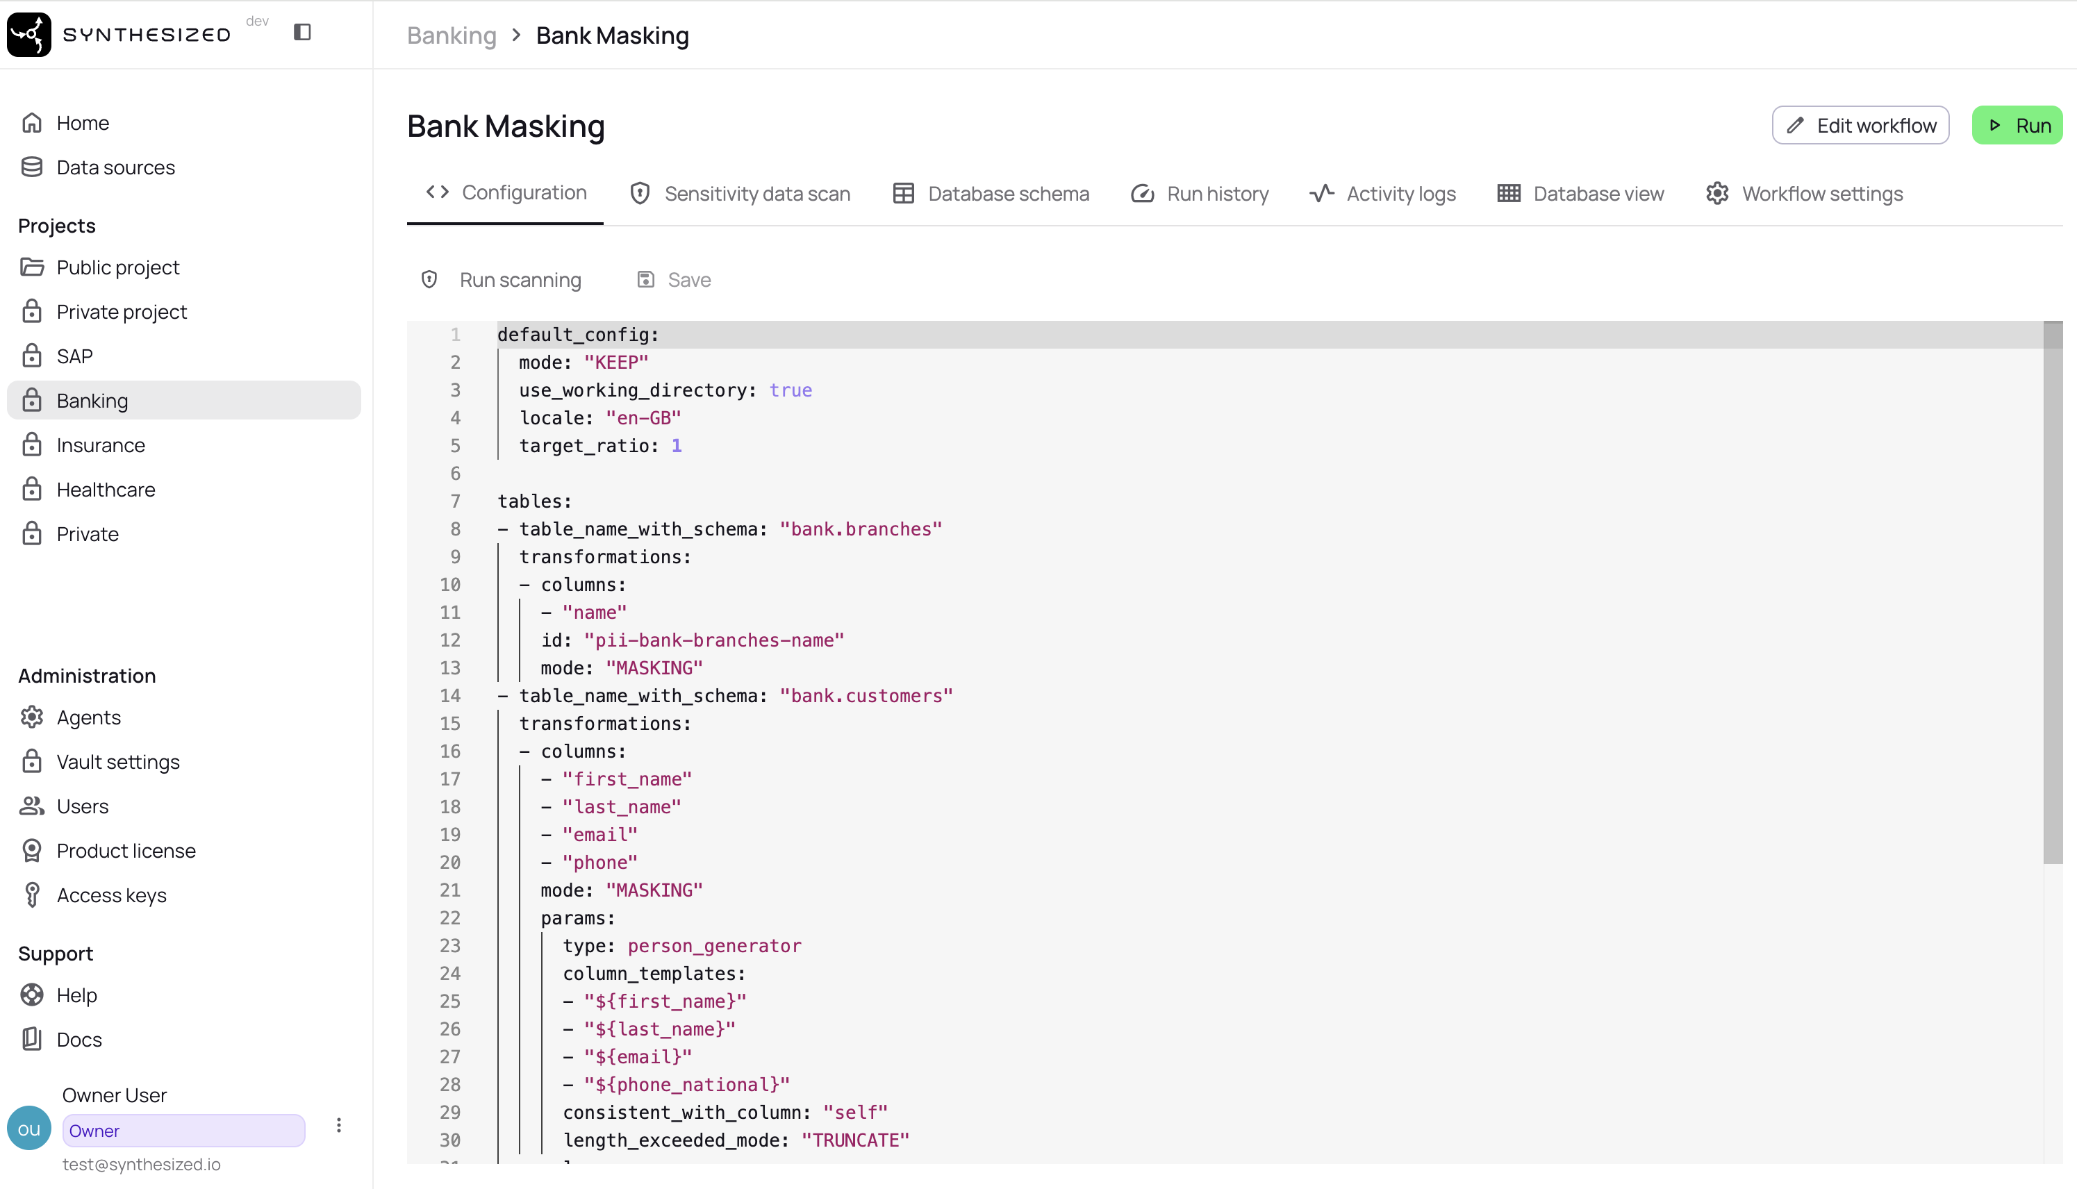Viewport: 2077px width, 1189px height.
Task: Open Vault settings
Action: (117, 761)
